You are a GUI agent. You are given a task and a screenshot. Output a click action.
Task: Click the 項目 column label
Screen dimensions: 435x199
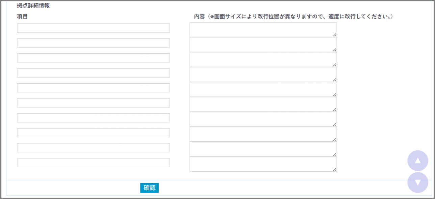22,16
